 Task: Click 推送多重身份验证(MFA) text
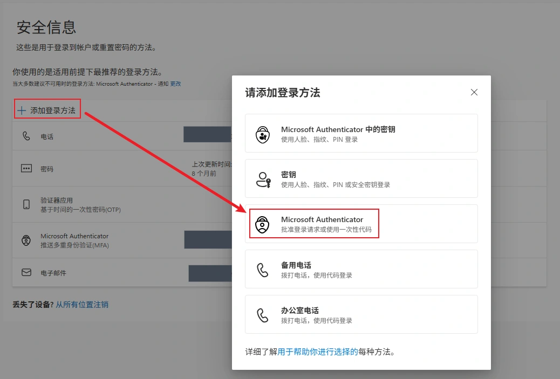click(x=74, y=245)
